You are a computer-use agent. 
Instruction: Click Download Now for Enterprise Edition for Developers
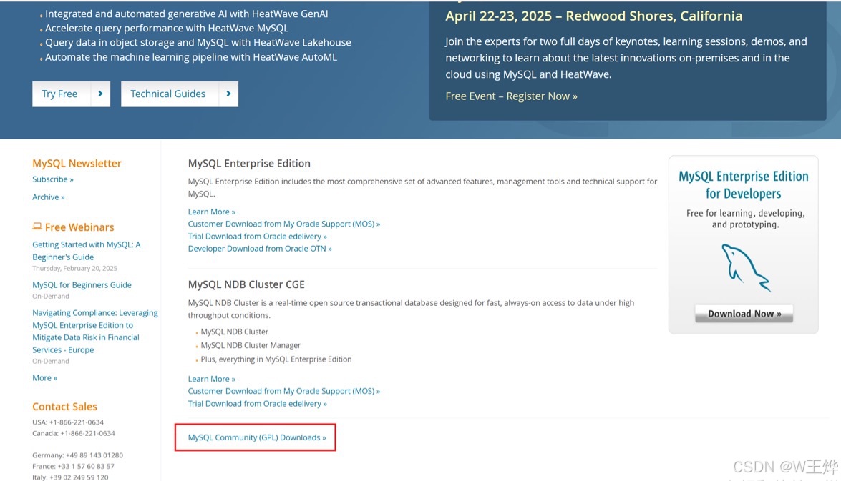tap(743, 313)
